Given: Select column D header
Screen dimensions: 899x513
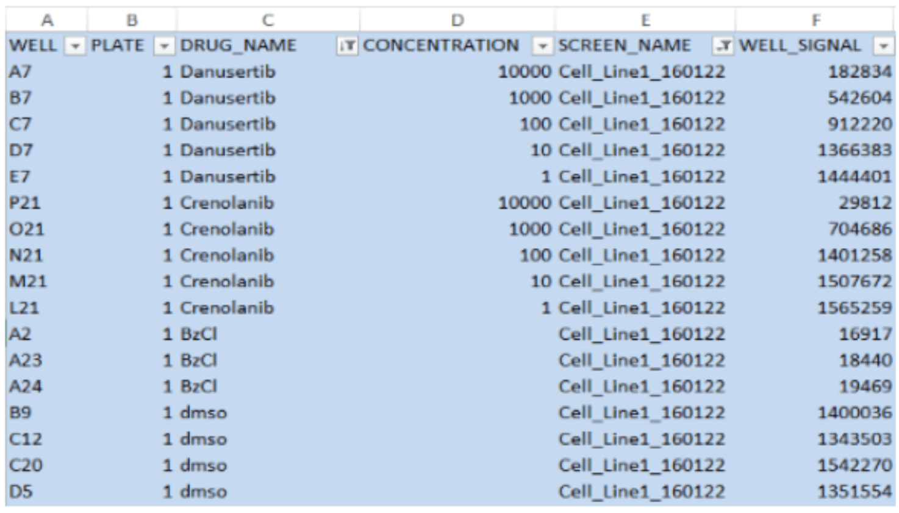Looking at the screenshot, I should tap(456, 20).
